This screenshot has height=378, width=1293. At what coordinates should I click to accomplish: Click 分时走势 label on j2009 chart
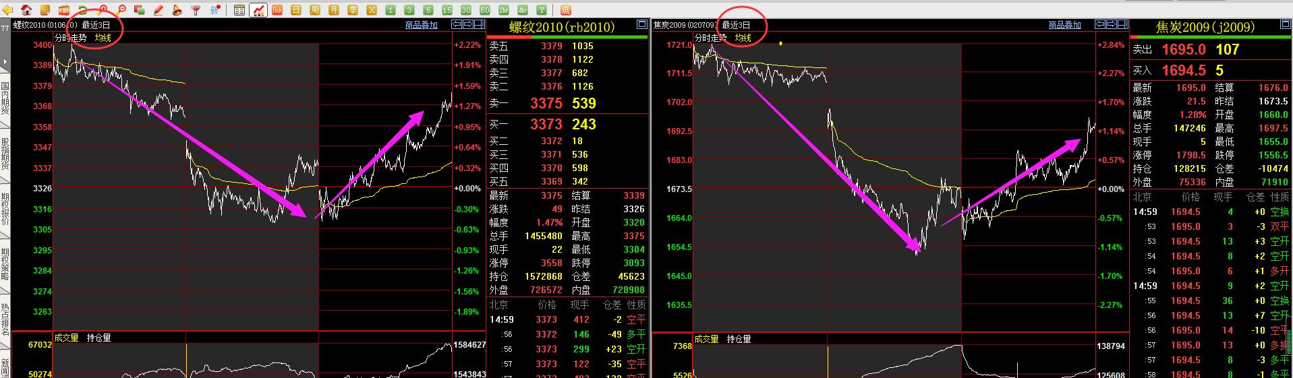point(711,38)
